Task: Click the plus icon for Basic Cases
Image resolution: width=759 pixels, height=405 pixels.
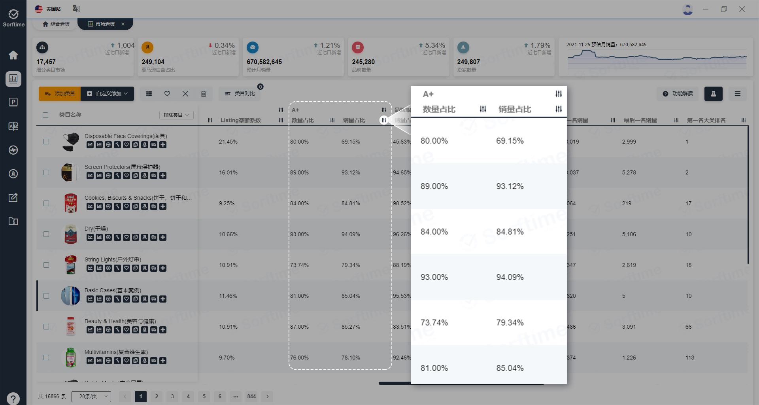Action: click(x=163, y=299)
